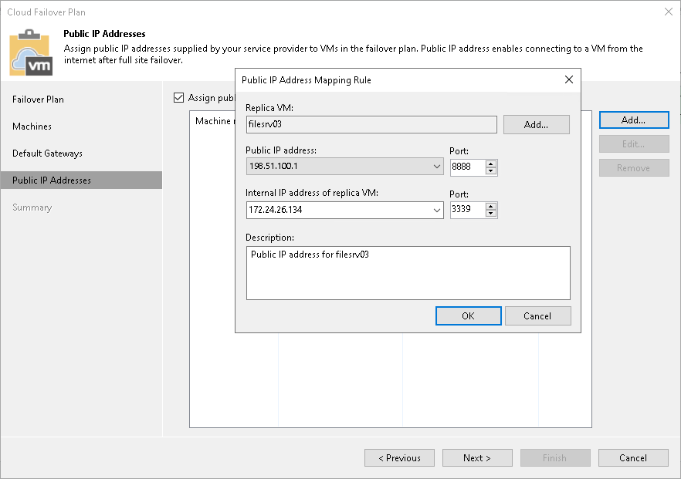Go back with the Previous button
The height and width of the screenshot is (479, 681).
click(399, 457)
